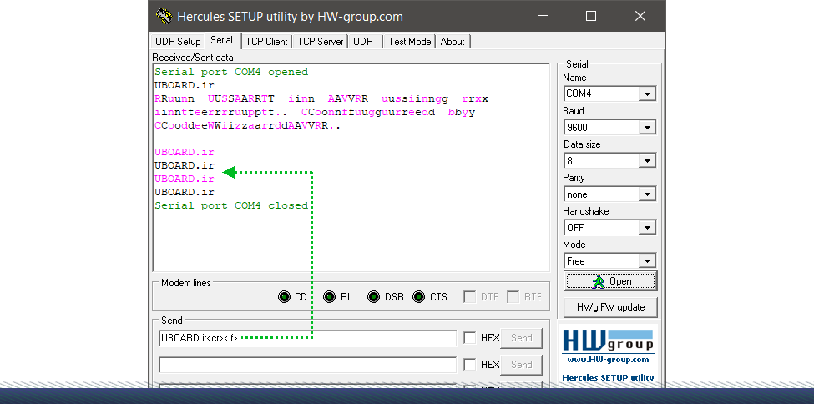Enable HEX for the first send field
Viewport: 814px width, 404px height.
tap(470, 338)
